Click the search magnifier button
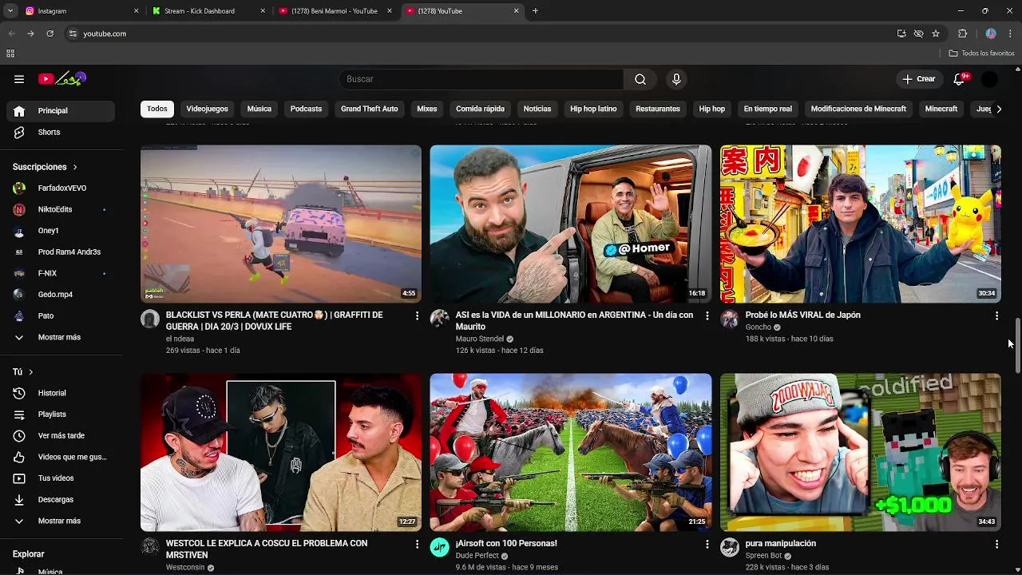1022x575 pixels. (640, 79)
